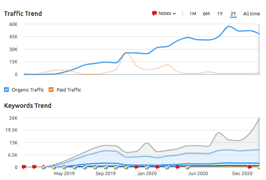
Task: Select the 6M time range
Action: coord(206,14)
